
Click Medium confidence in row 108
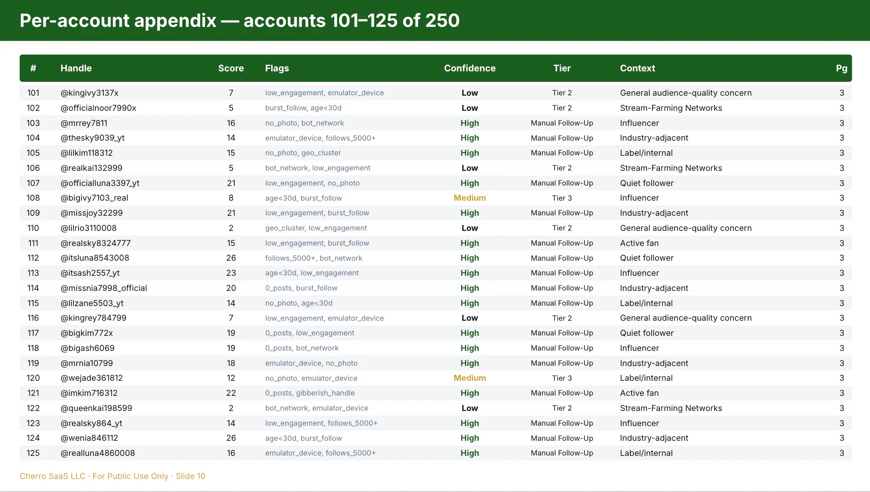click(470, 198)
